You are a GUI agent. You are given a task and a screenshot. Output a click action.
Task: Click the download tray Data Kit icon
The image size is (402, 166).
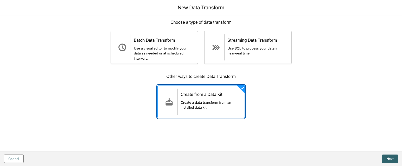click(169, 102)
